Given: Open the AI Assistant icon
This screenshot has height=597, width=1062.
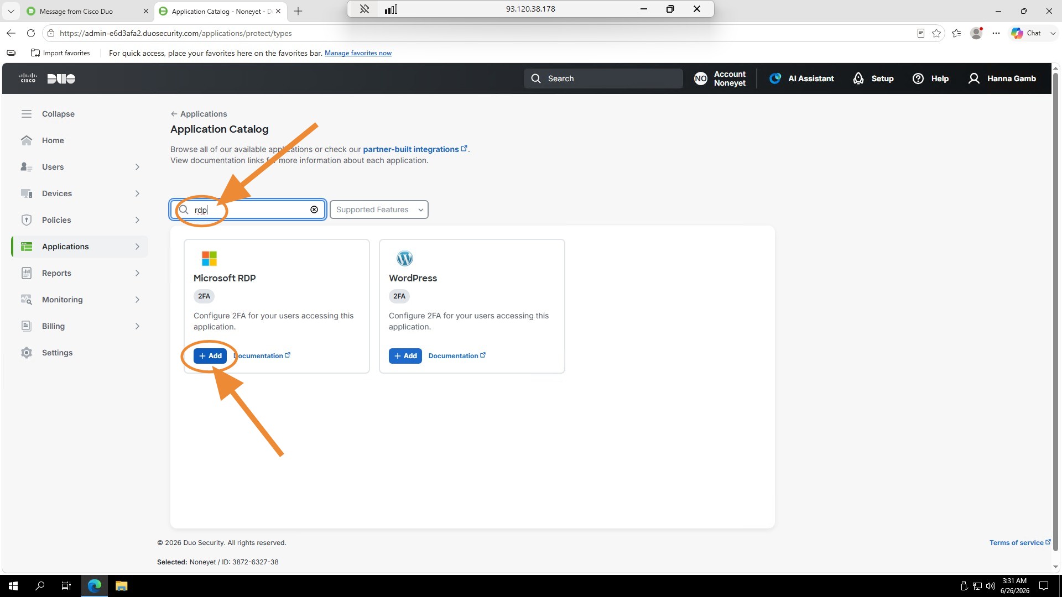Looking at the screenshot, I should tap(775, 78).
